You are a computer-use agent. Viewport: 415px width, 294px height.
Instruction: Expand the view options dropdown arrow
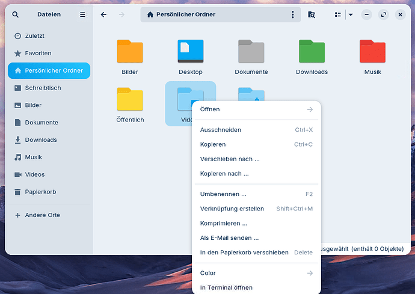[351, 14]
